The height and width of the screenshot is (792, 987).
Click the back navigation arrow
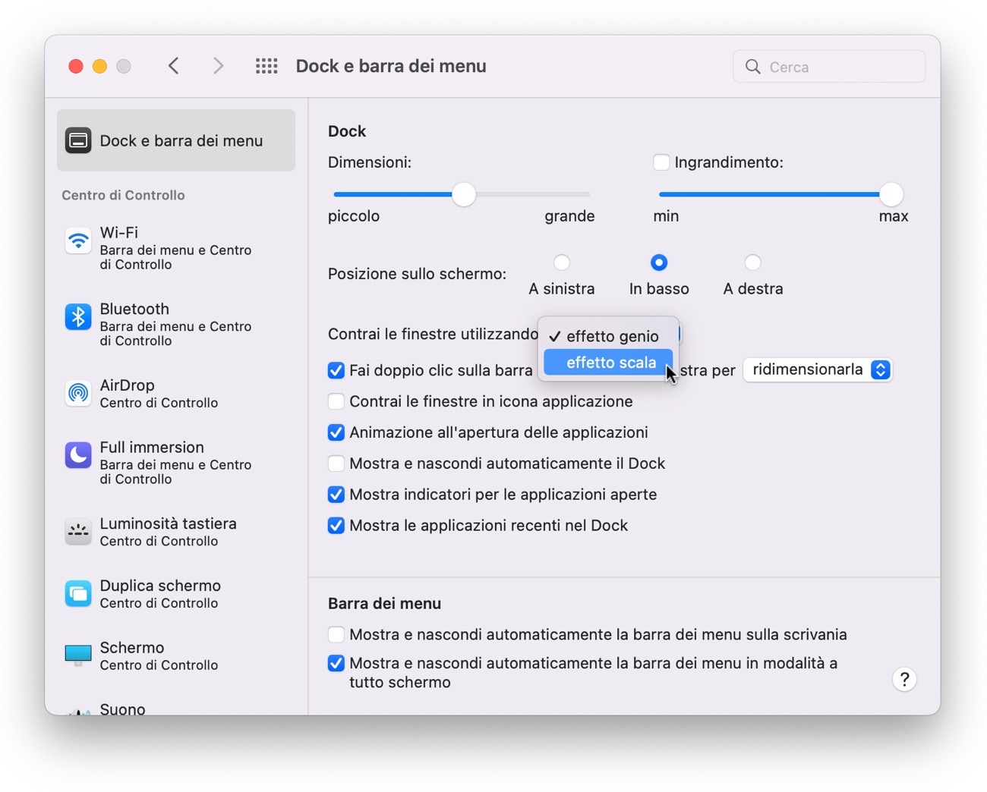click(173, 66)
